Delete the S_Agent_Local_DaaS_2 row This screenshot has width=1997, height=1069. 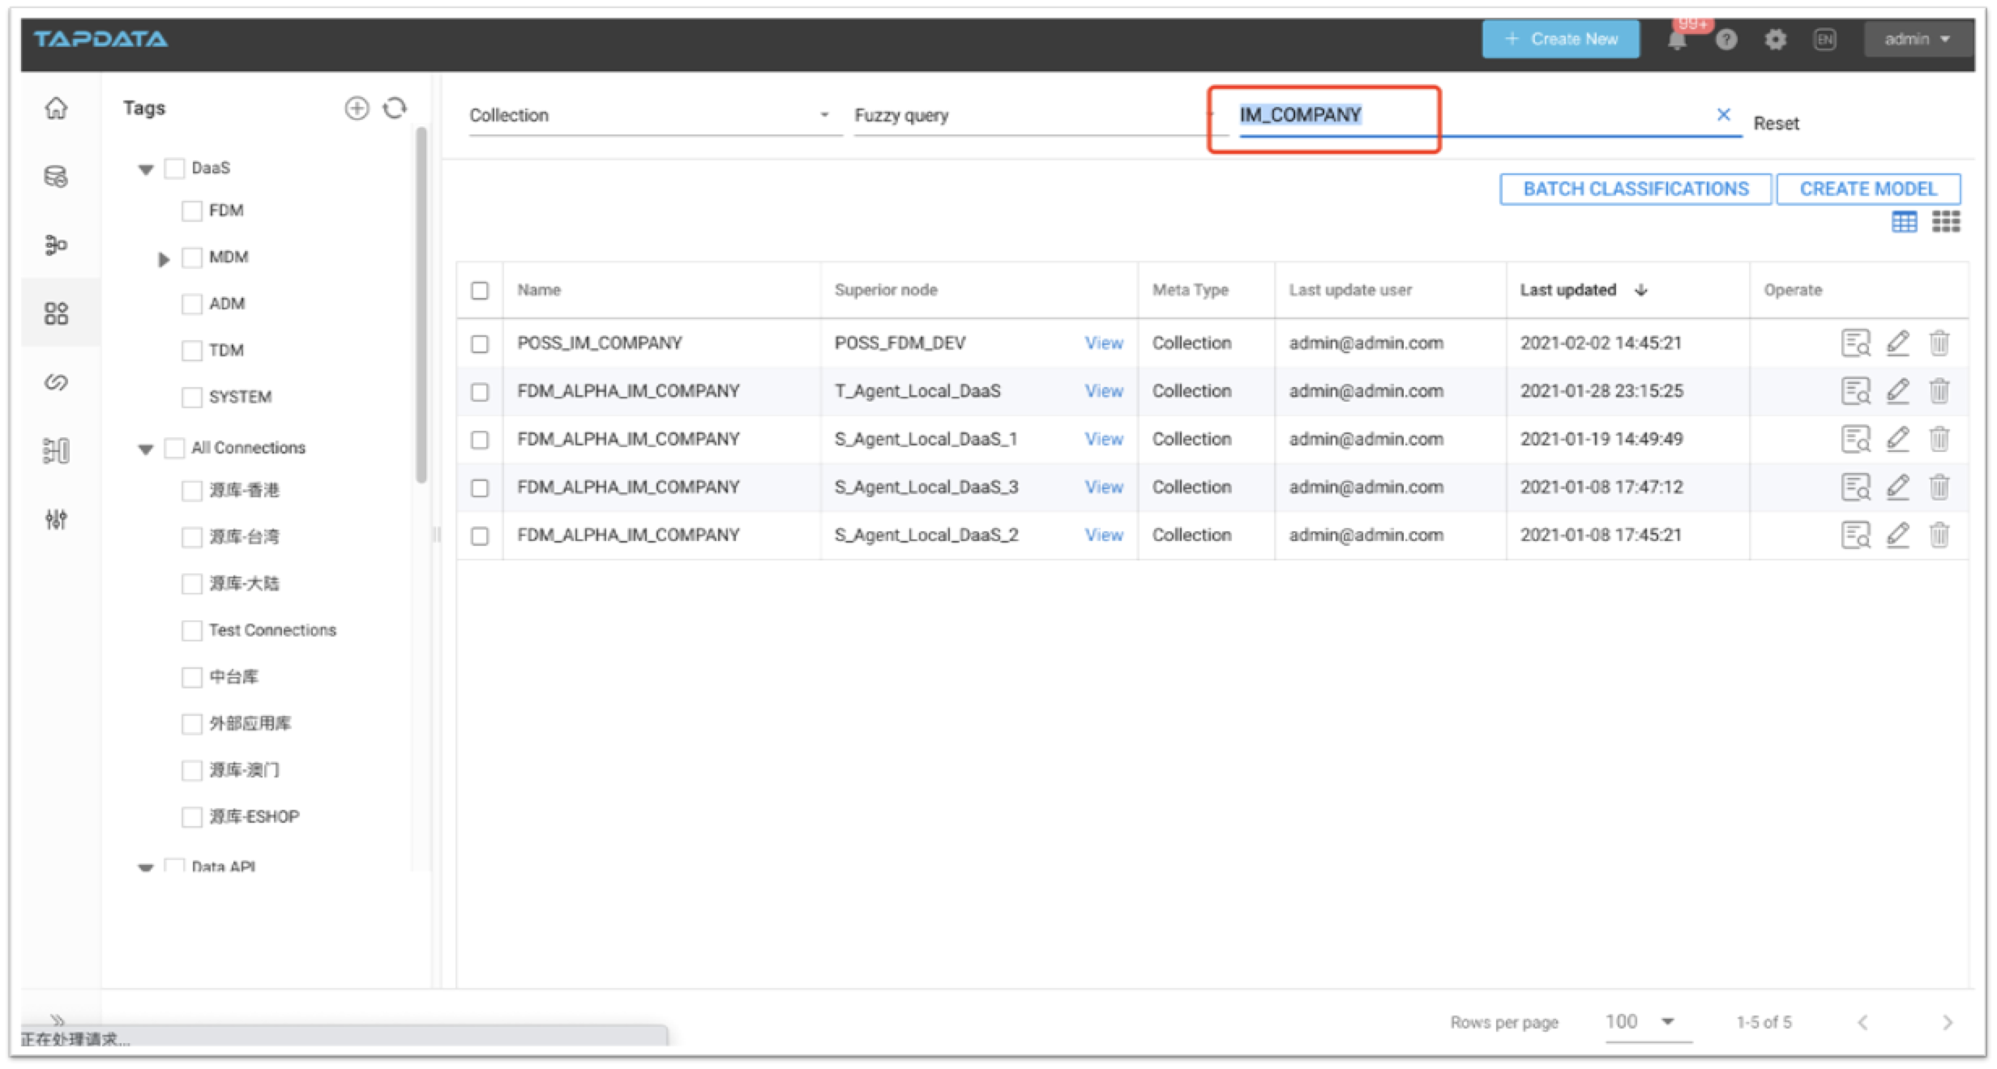pyautogui.click(x=1939, y=534)
